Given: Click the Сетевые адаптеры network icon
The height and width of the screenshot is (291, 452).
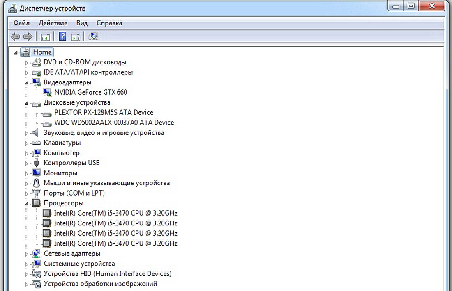Looking at the screenshot, I should tap(36, 254).
